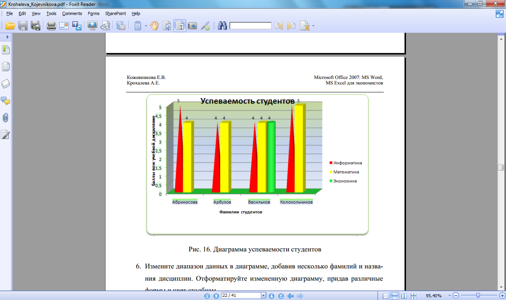The height and width of the screenshot is (300, 506).
Task: Click the Email envelope icon
Action: tap(64, 26)
